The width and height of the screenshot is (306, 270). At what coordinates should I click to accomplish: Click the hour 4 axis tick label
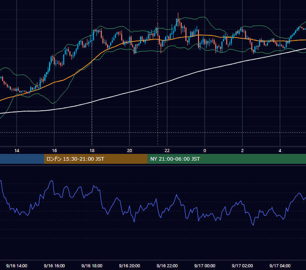coord(280,151)
